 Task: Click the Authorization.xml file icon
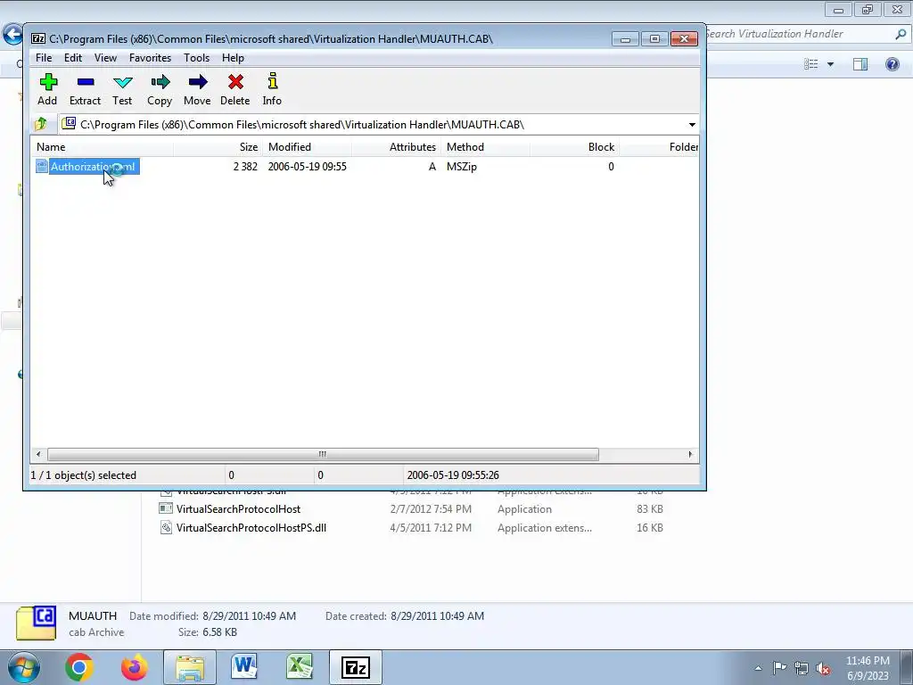42,167
